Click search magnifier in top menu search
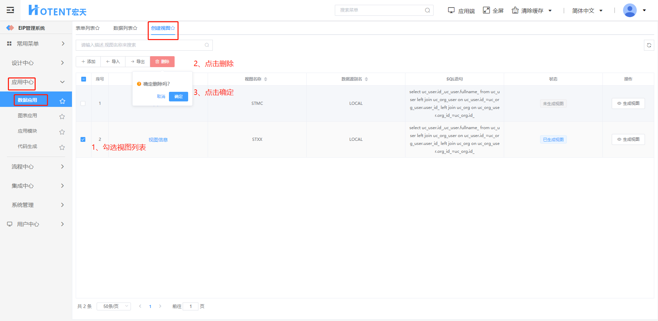 click(427, 10)
